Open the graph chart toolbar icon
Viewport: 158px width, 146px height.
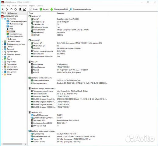(x=24, y=9)
